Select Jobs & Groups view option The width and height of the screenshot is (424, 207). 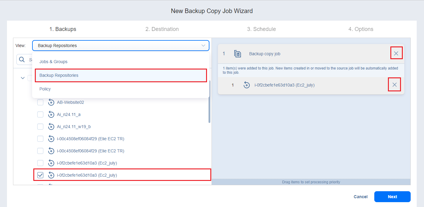(x=53, y=62)
